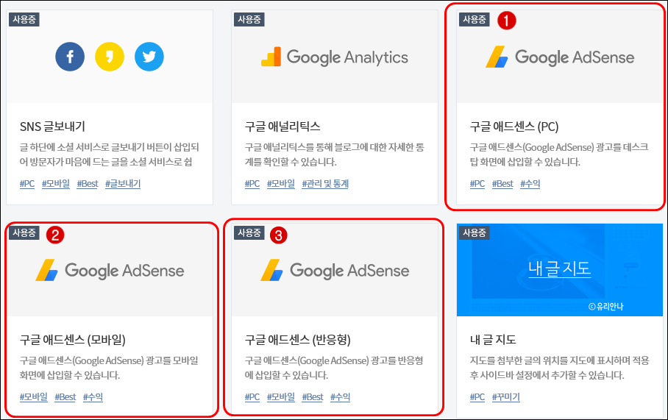Viewport: 668px width, 420px height.
Task: Click the ©유리안나 credit text
Action: point(605,306)
